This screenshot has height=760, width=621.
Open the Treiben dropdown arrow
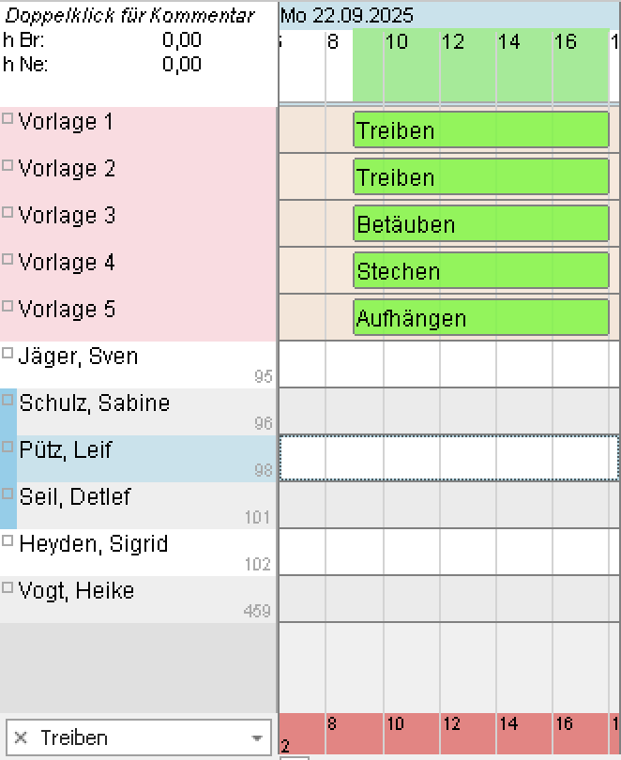pyautogui.click(x=257, y=738)
